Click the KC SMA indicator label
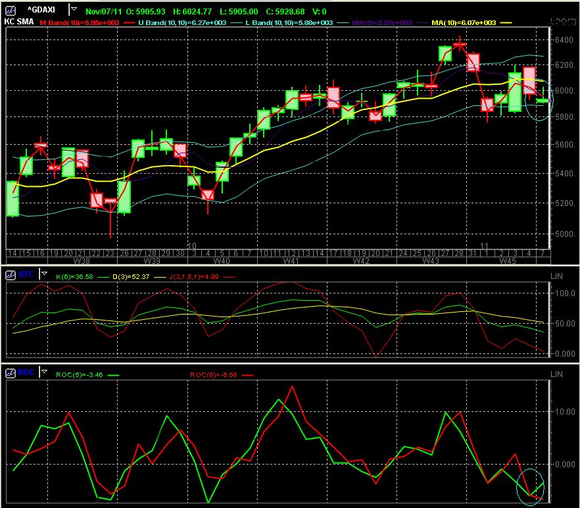Viewport: 580px width, 508px height. pyautogui.click(x=18, y=22)
